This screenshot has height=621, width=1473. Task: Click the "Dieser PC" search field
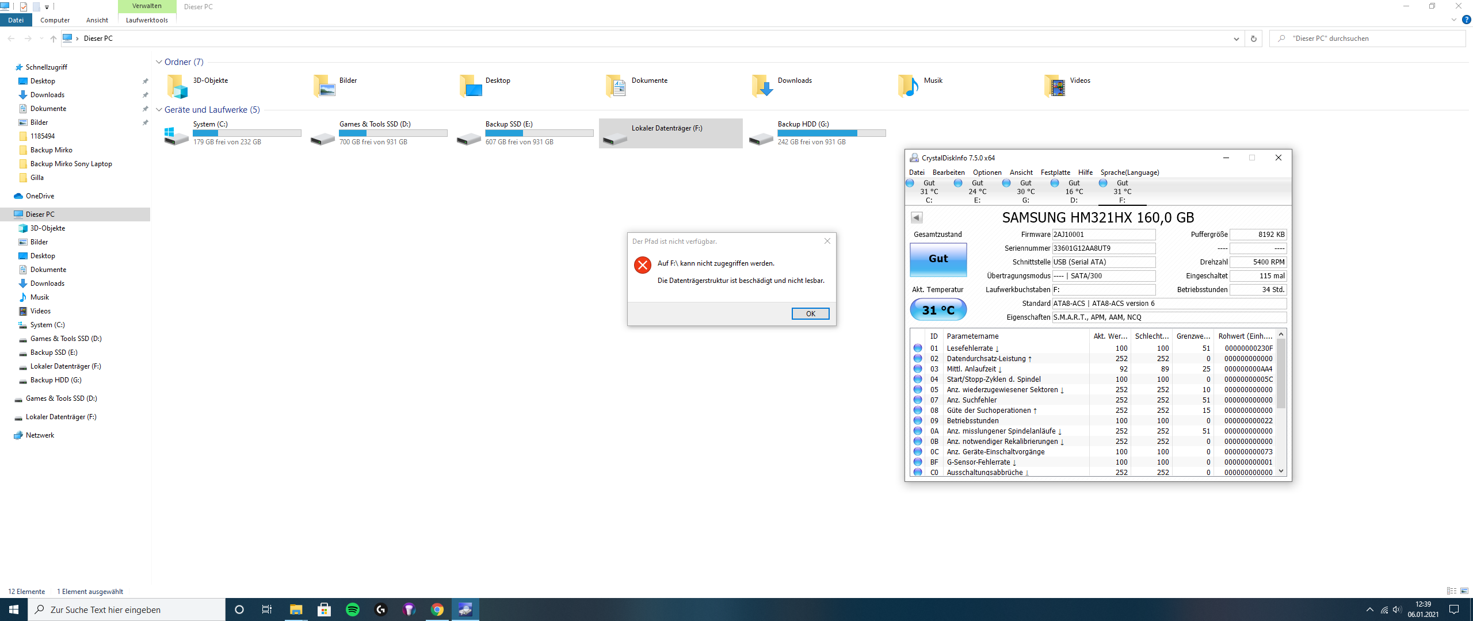[1369, 39]
